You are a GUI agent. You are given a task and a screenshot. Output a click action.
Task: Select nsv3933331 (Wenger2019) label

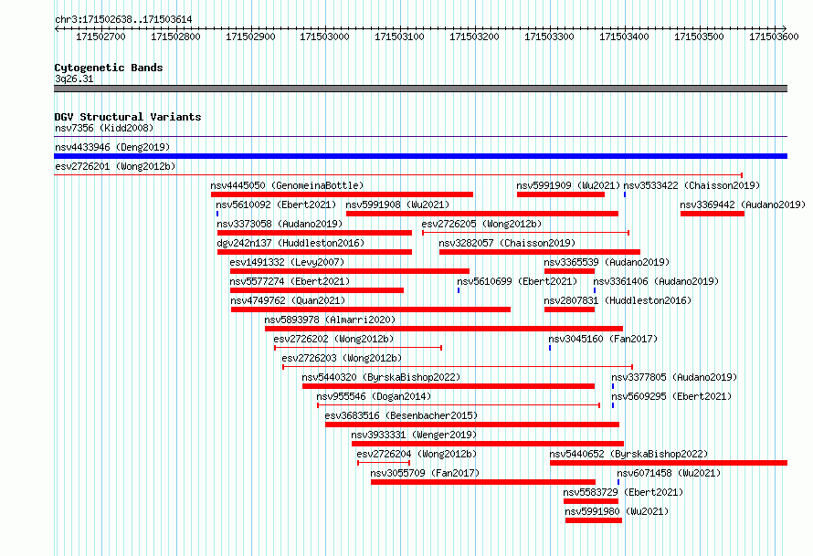click(414, 435)
